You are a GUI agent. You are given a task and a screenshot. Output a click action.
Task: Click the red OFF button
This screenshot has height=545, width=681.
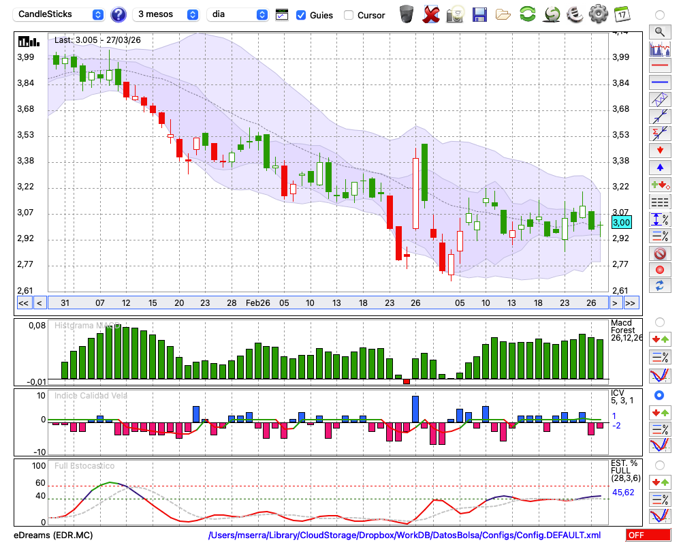(644, 535)
